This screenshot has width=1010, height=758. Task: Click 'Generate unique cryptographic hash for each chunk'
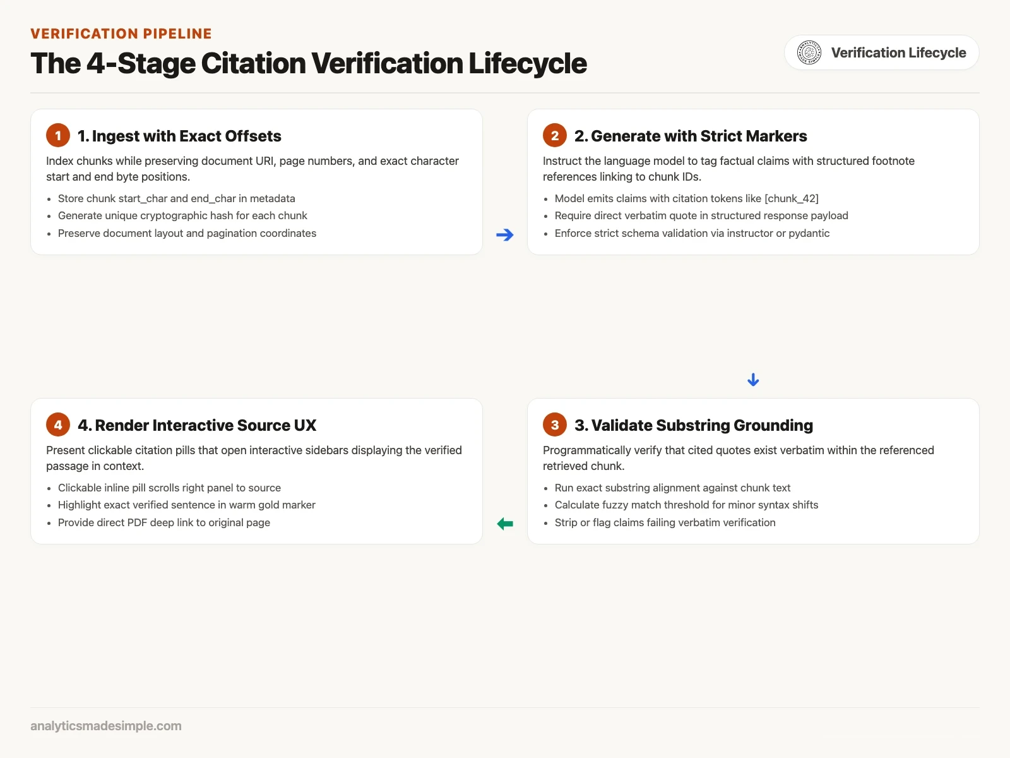pyautogui.click(x=182, y=215)
